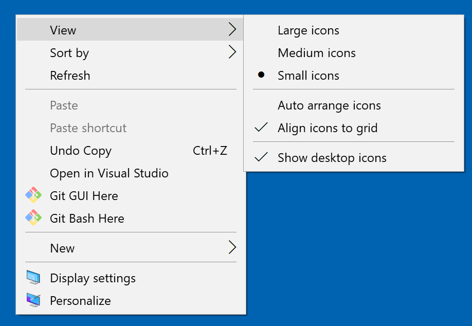Click the Personalize icon
472x326 pixels.
point(33,300)
